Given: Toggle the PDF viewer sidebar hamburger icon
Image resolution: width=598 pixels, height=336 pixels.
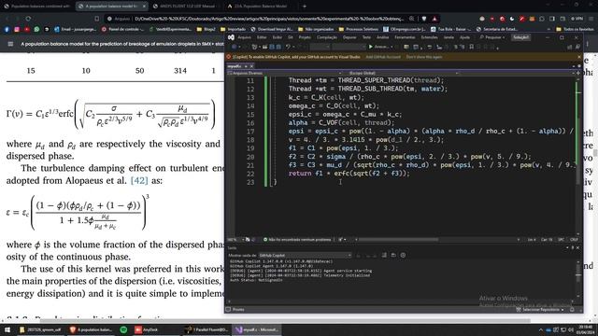Looking at the screenshot, I should tap(10, 44).
